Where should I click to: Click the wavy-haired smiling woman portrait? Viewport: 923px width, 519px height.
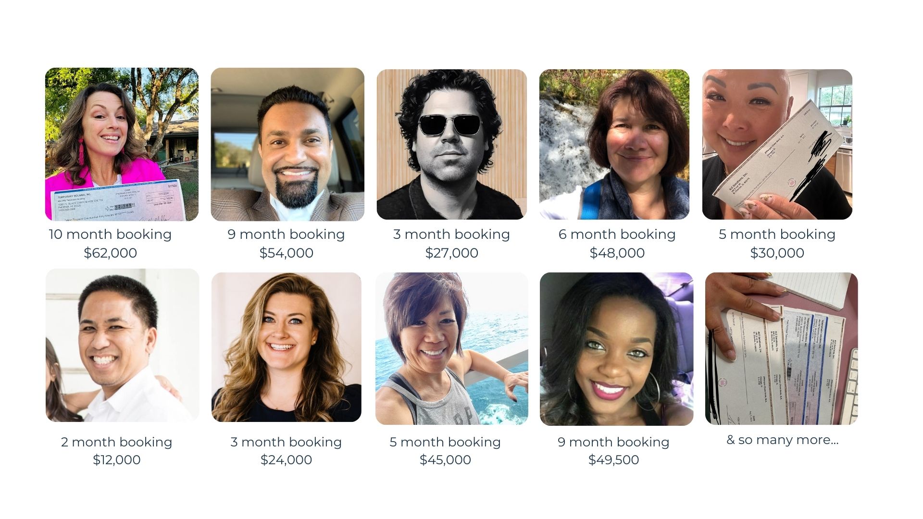tap(287, 347)
